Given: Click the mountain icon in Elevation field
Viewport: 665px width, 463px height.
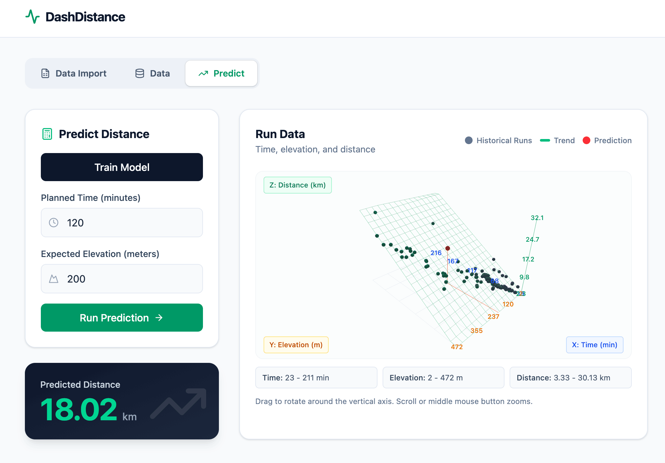Looking at the screenshot, I should pos(54,279).
